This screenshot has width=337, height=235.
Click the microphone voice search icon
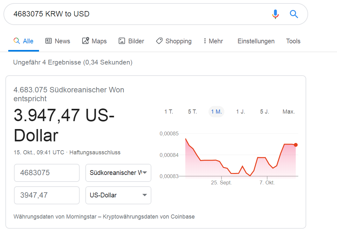click(275, 14)
